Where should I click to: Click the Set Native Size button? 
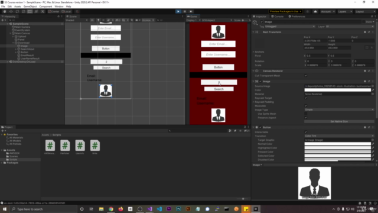[339, 121]
